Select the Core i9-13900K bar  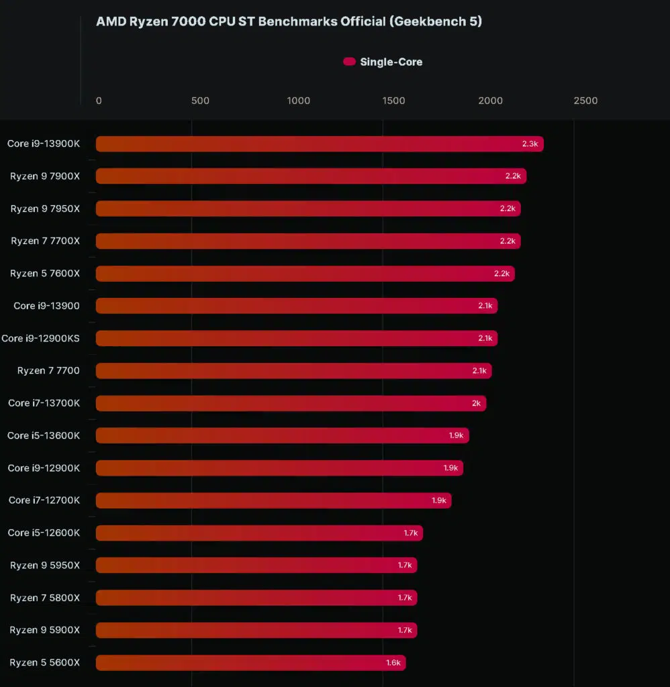point(320,144)
